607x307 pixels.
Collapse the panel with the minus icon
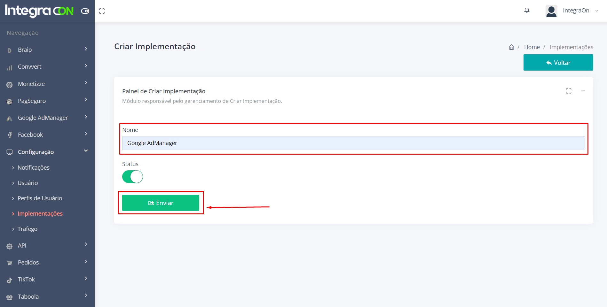pyautogui.click(x=583, y=91)
